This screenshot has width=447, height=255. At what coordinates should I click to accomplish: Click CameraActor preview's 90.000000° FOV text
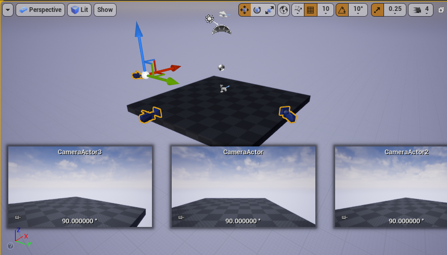pyautogui.click(x=243, y=221)
